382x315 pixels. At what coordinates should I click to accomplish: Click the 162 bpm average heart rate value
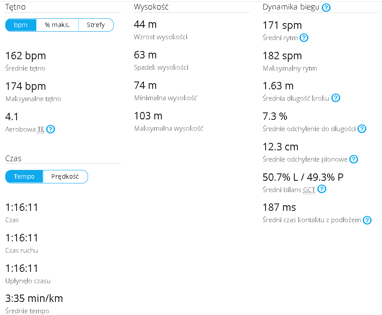(x=26, y=56)
